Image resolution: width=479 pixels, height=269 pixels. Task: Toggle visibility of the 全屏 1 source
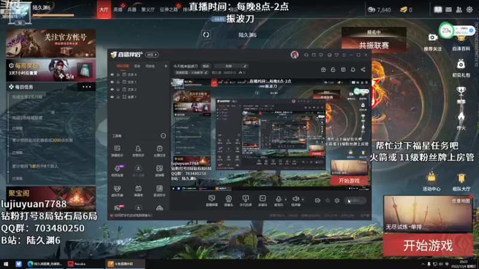tap(112, 97)
